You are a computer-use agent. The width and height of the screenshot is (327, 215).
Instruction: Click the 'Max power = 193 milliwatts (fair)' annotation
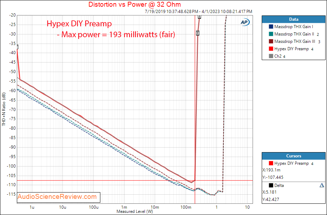(x=116, y=34)
